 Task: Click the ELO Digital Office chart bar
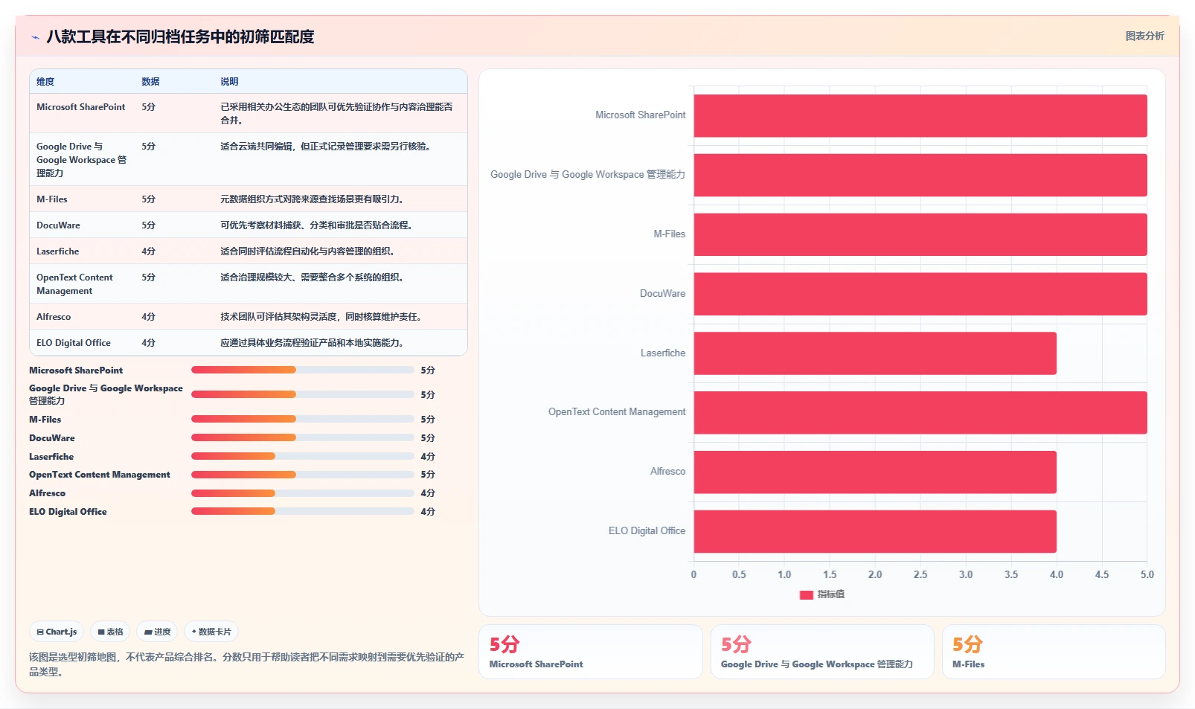[x=875, y=531]
